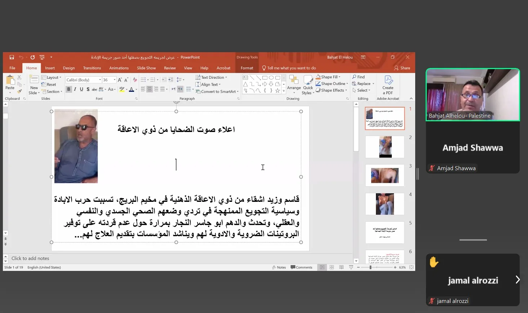Click Convert to SmartArt button
The width and height of the screenshot is (528, 313).
(217, 91)
